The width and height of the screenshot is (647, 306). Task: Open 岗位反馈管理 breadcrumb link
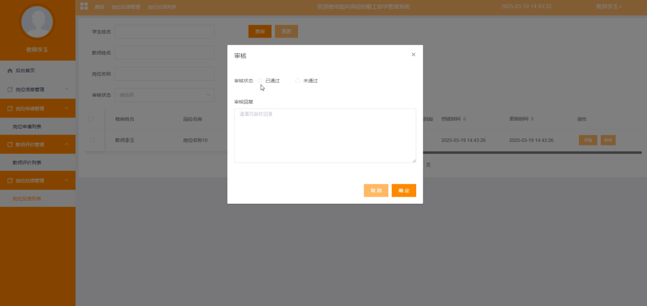click(126, 7)
